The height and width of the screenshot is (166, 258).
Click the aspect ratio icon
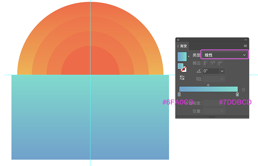coord(199,79)
